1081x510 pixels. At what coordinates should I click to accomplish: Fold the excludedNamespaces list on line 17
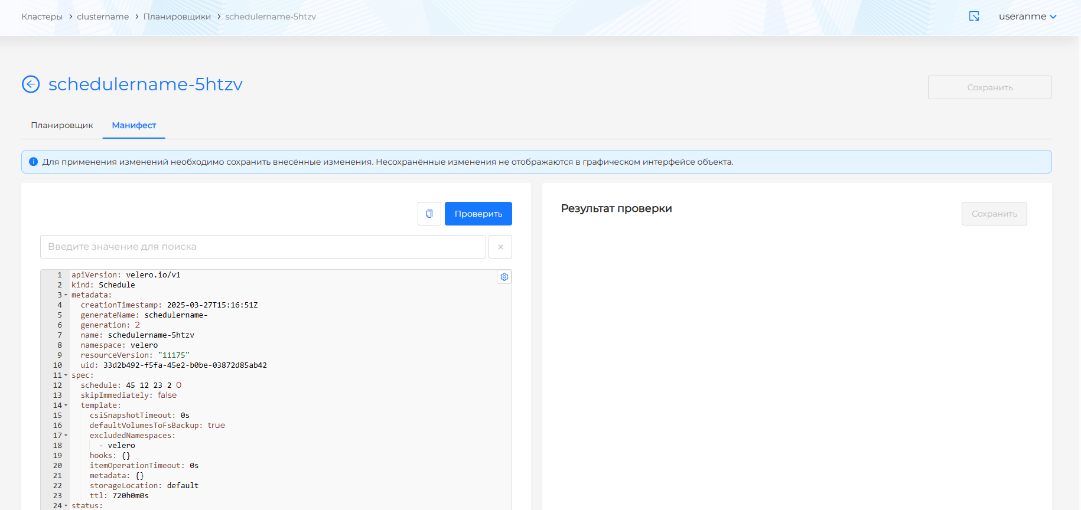(66, 436)
